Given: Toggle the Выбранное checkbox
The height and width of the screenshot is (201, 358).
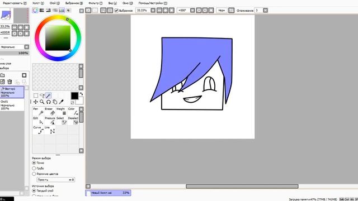Looking at the screenshot, I should click(x=116, y=11).
